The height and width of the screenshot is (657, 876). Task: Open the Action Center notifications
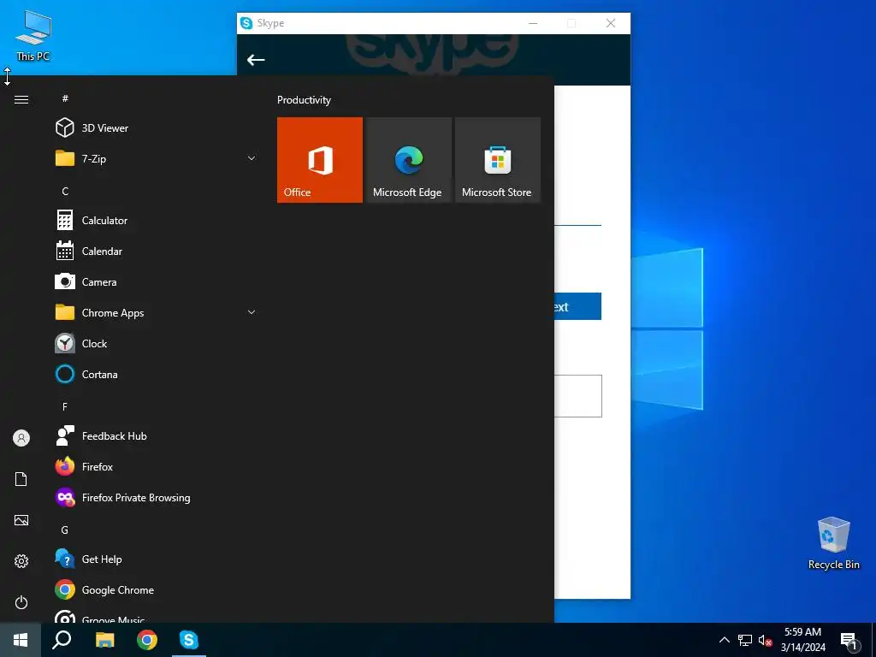[x=849, y=640]
